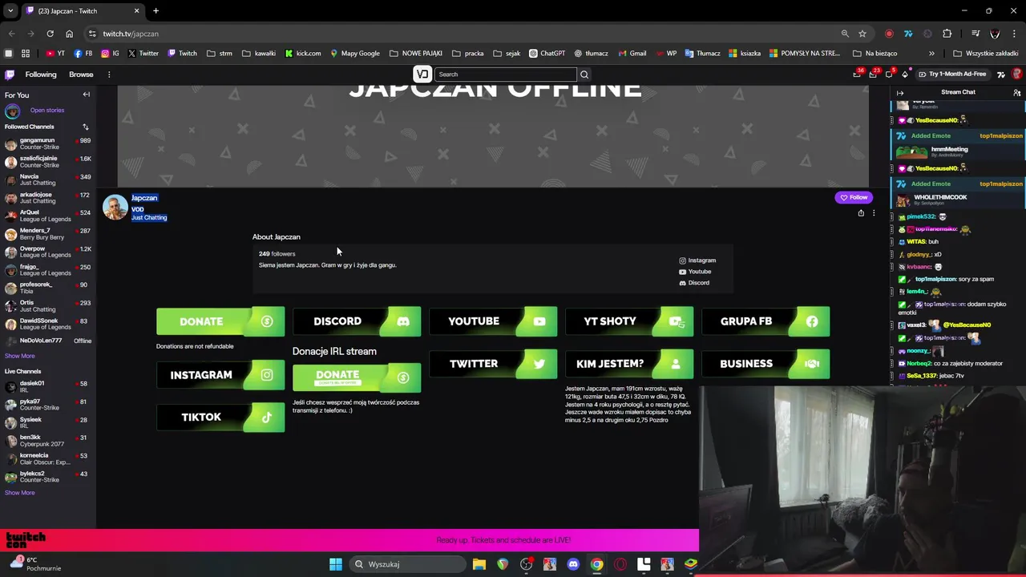Open the Twitch more-options three-dot menu
Viewport: 1026px width, 577px height.
click(109, 75)
